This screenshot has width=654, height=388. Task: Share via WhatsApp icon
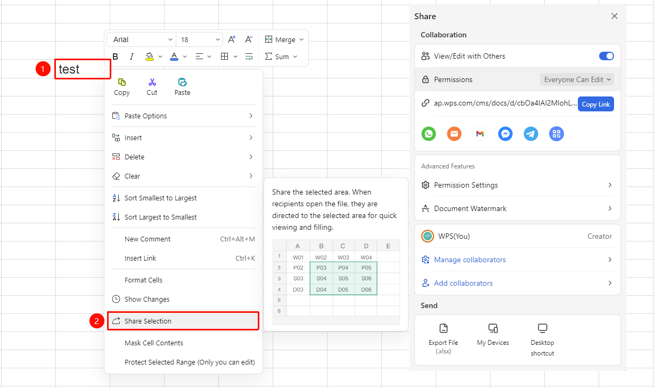(429, 134)
